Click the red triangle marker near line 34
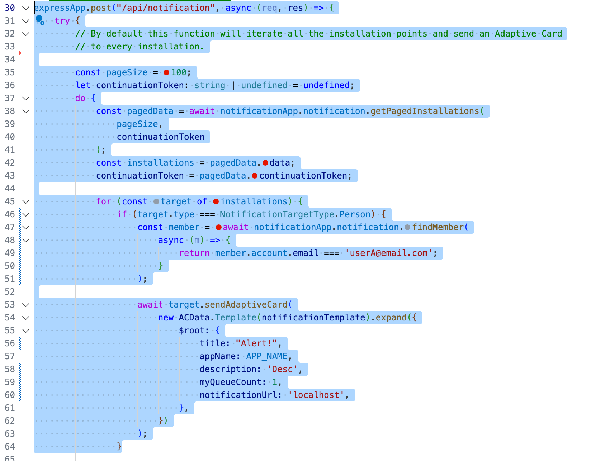The image size is (591, 461). pos(20,53)
